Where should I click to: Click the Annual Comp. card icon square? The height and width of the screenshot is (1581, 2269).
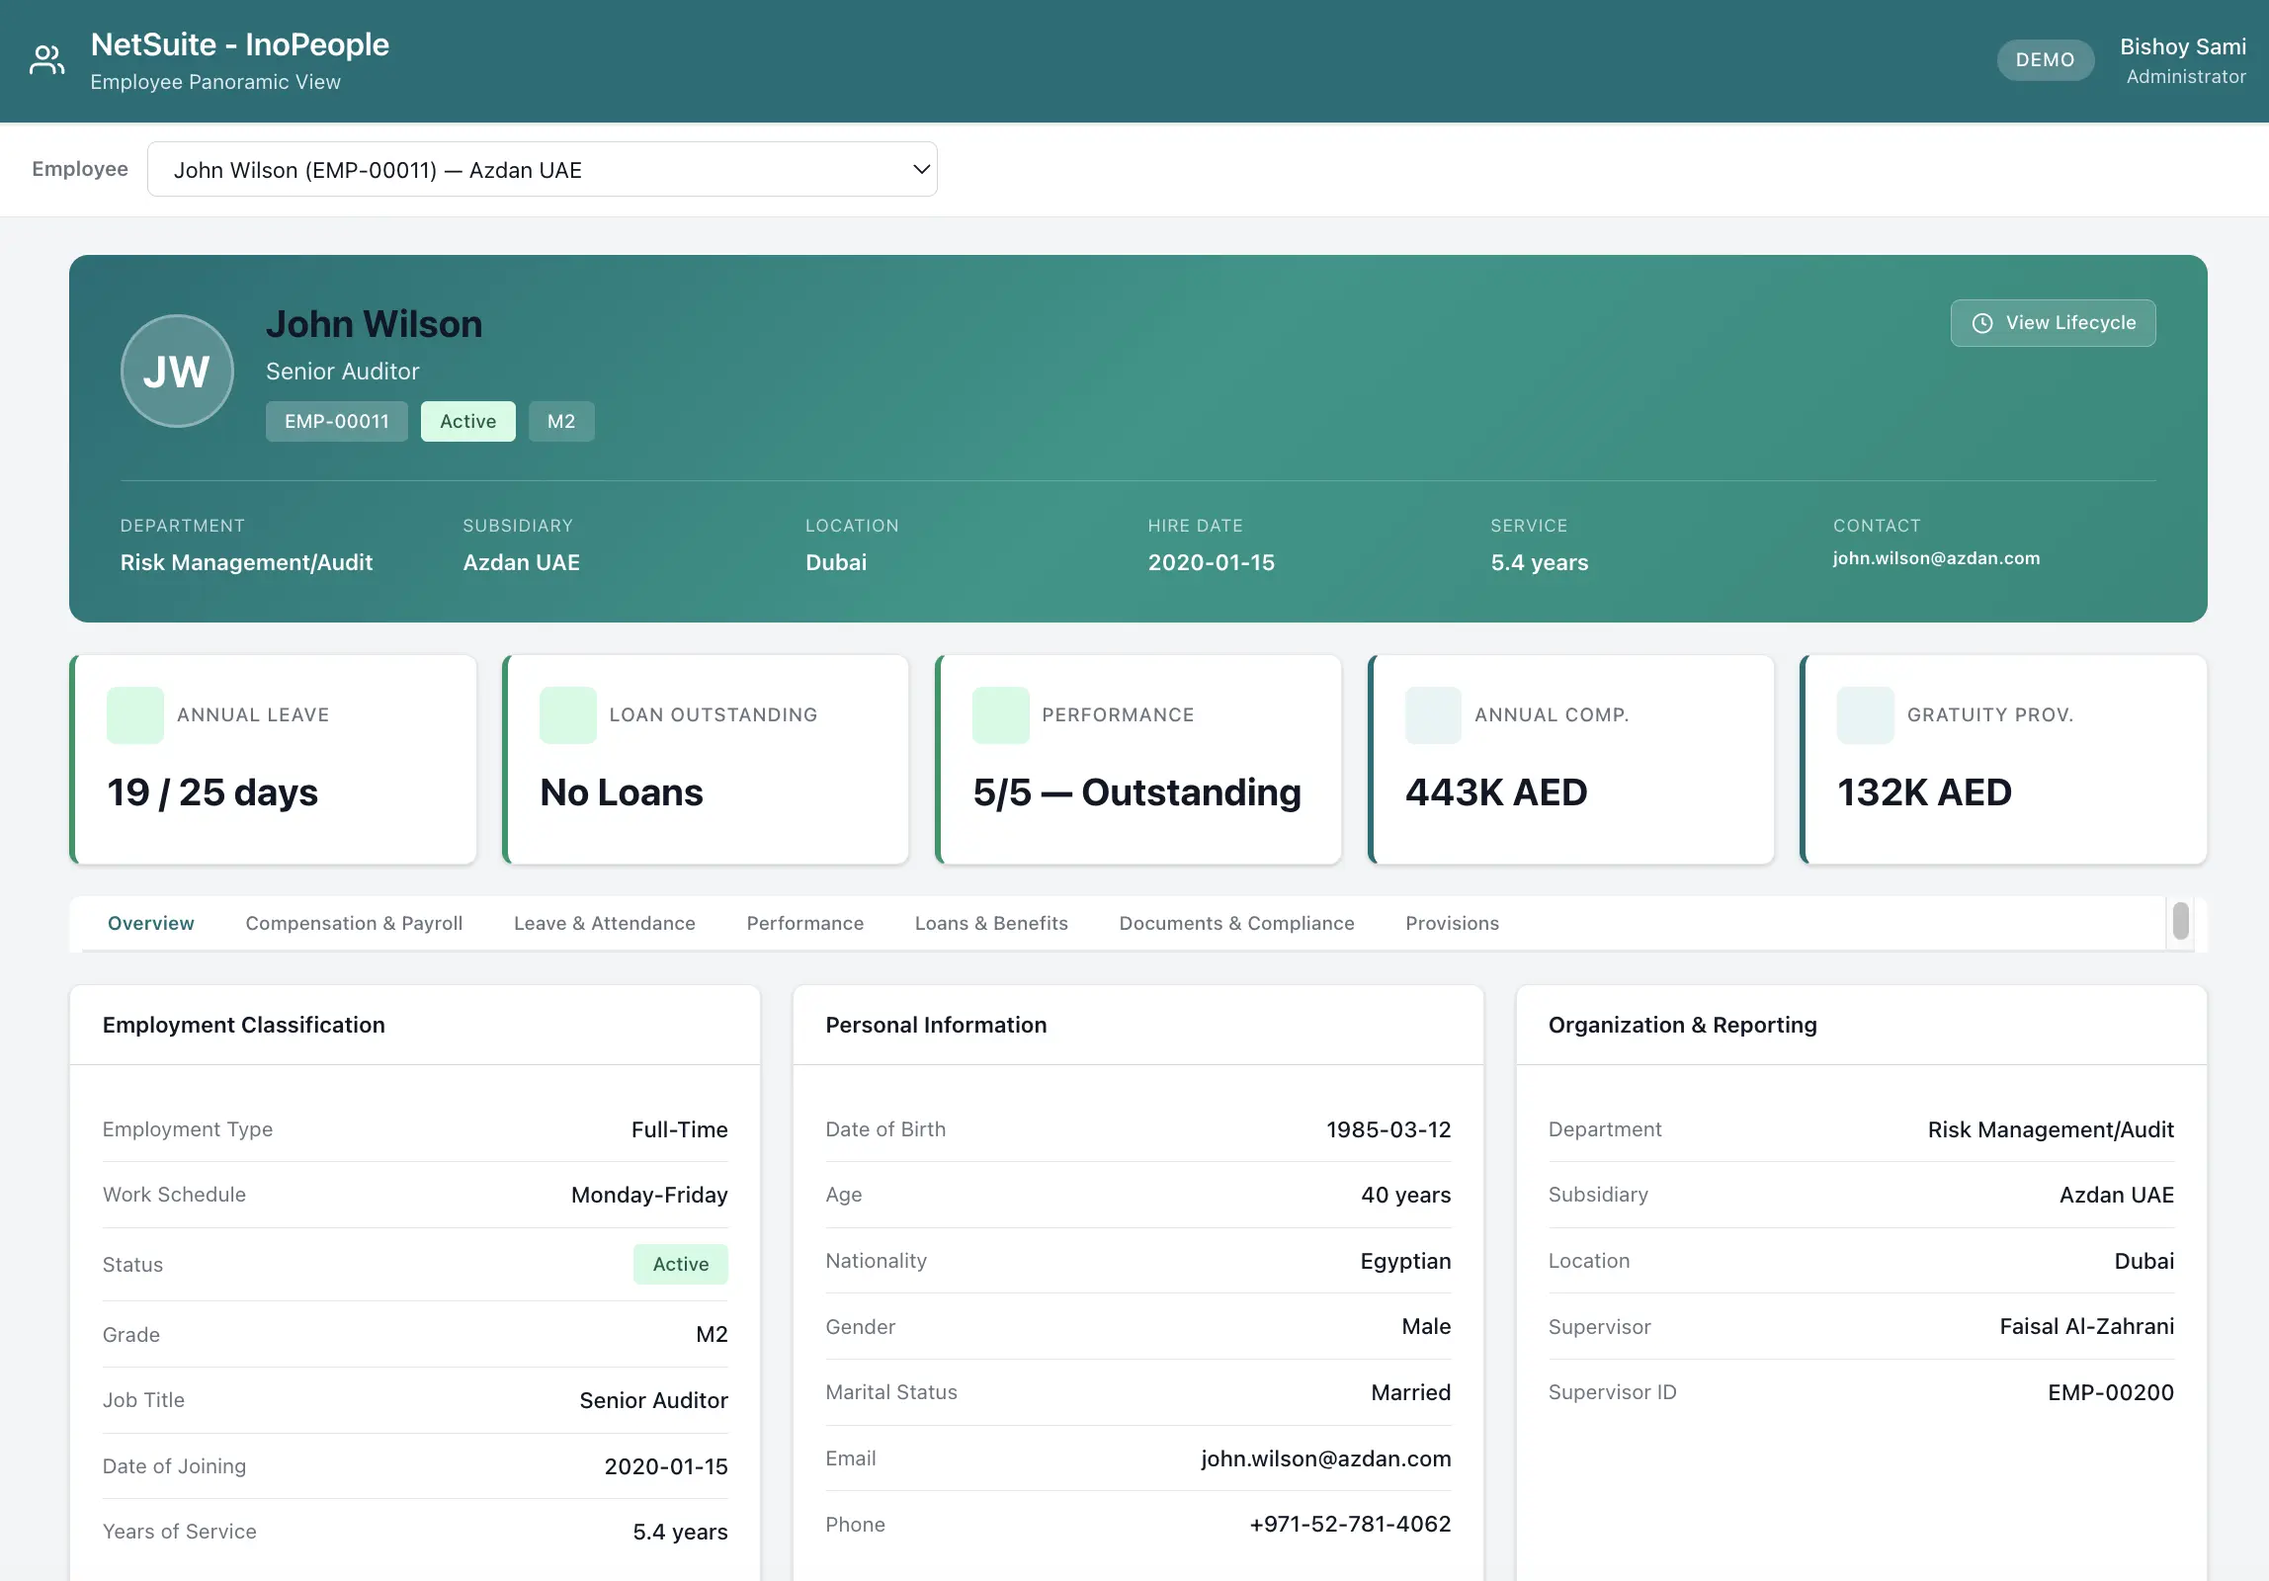click(1433, 715)
